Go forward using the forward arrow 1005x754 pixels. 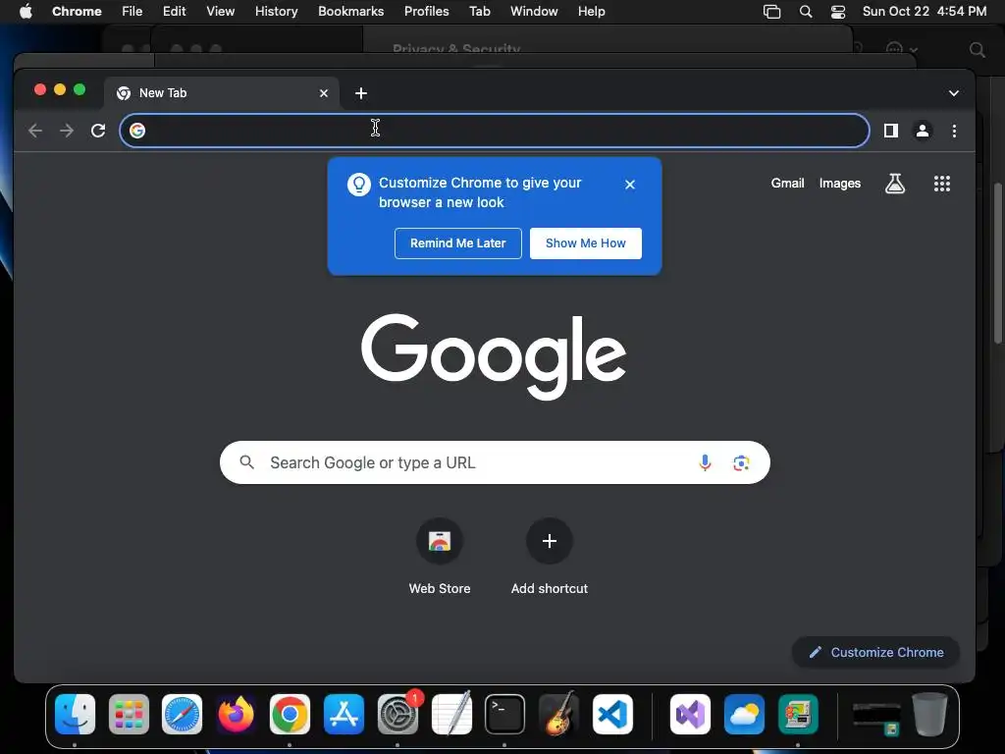click(67, 131)
